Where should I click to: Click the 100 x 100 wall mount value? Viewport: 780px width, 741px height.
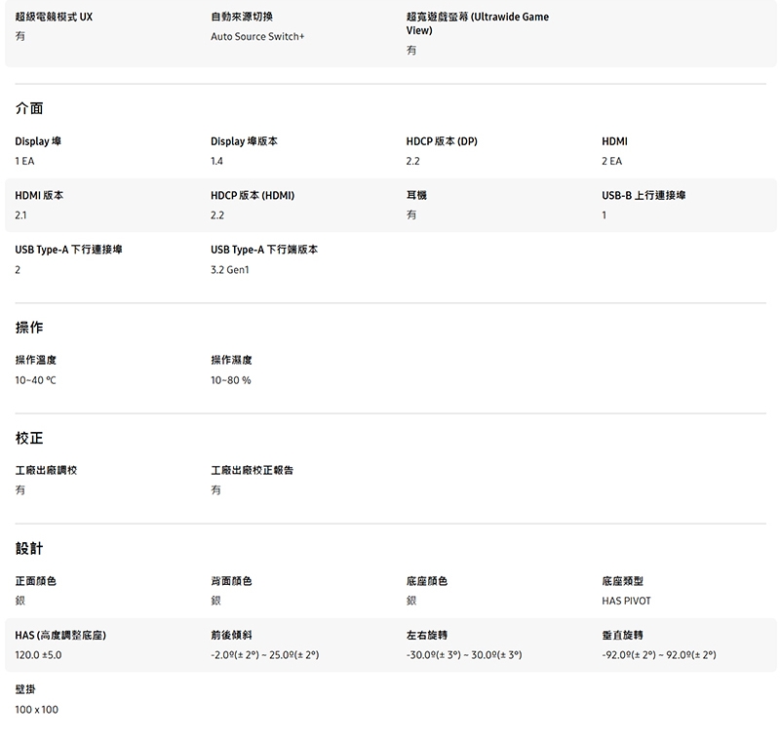point(37,710)
